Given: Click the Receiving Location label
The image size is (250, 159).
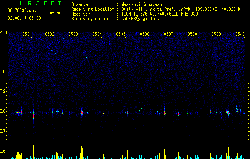Looking at the screenshot, I should 93,9.
